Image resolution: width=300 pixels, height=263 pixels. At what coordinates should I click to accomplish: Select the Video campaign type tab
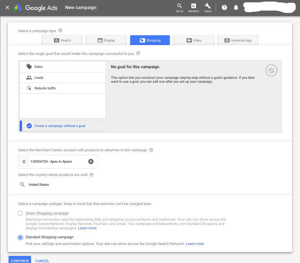194,40
